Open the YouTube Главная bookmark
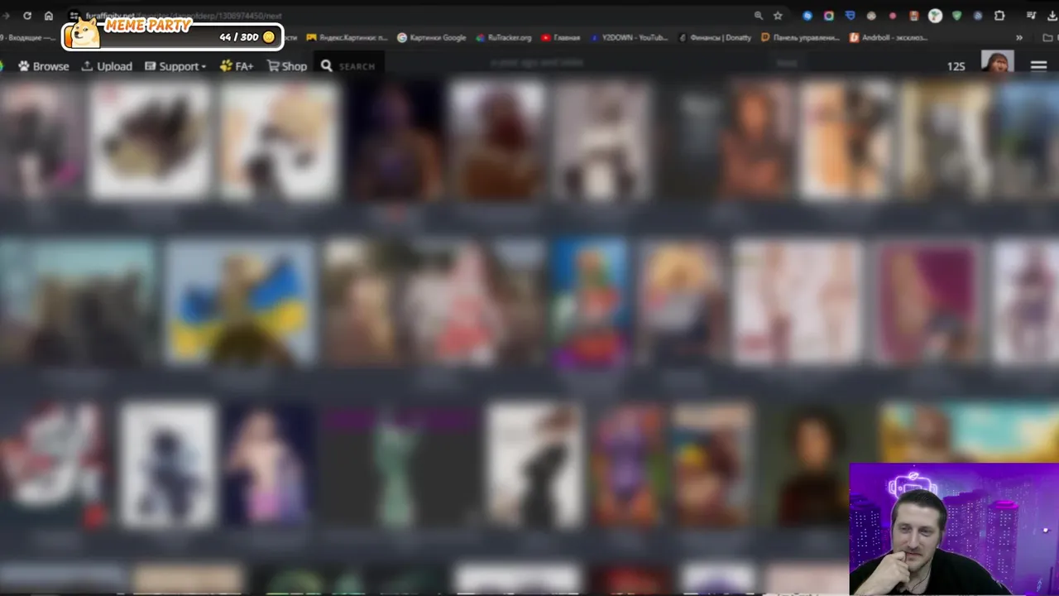1059x596 pixels. [x=561, y=37]
